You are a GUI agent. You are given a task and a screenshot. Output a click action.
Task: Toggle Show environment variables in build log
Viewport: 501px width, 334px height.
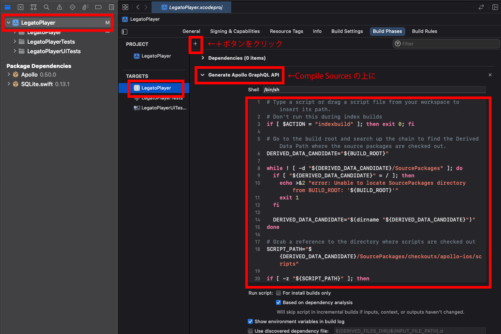tap(250, 321)
